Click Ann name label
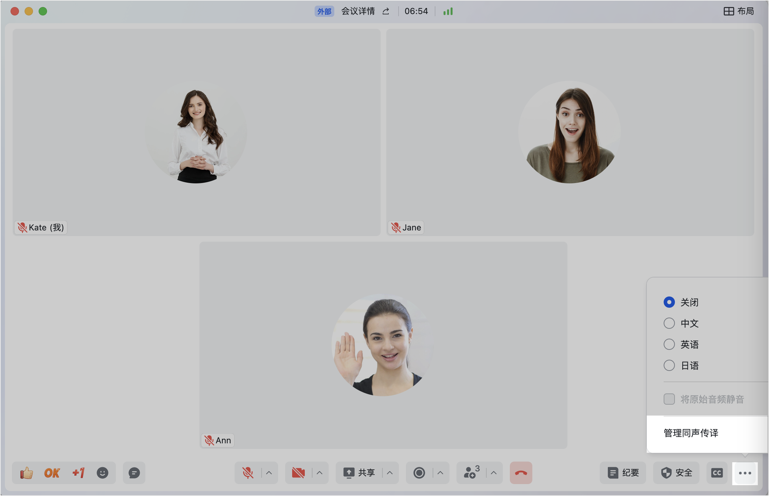This screenshot has height=496, width=769. pos(218,440)
